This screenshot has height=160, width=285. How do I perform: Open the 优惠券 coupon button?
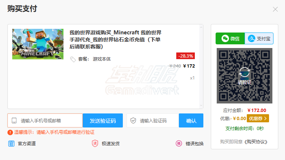pyautogui.click(x=258, y=118)
